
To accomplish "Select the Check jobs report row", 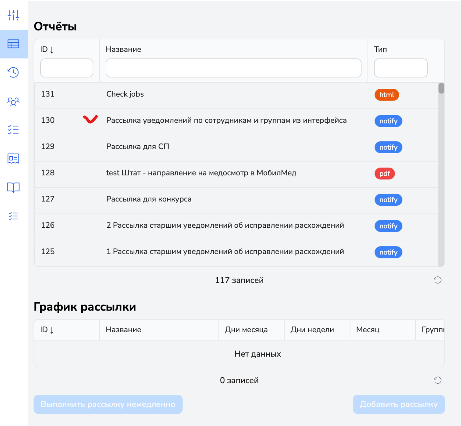I will coord(125,94).
